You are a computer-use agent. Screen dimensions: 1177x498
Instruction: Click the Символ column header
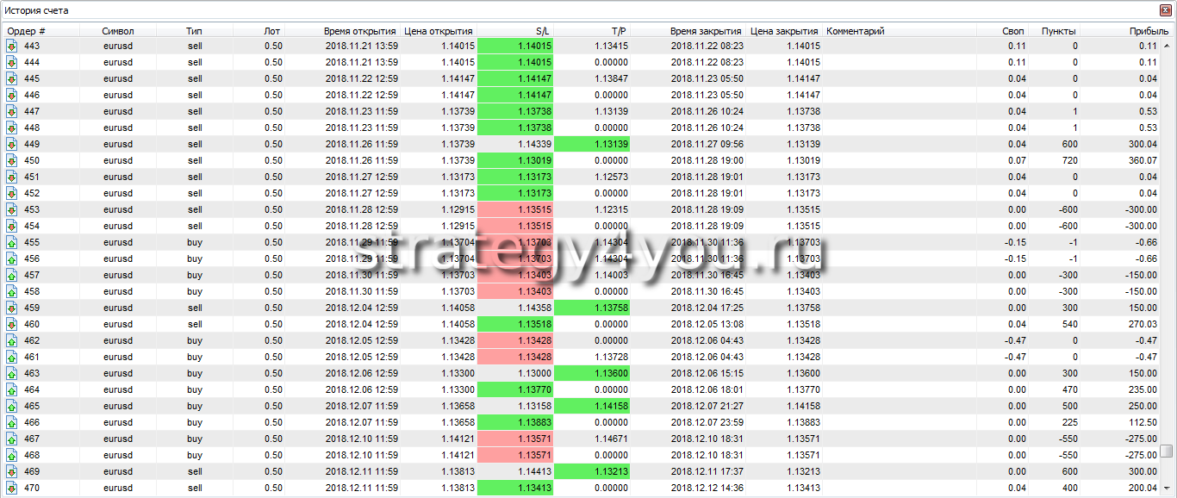pyautogui.click(x=118, y=31)
